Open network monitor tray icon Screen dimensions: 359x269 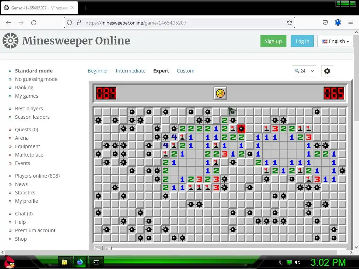(289, 262)
